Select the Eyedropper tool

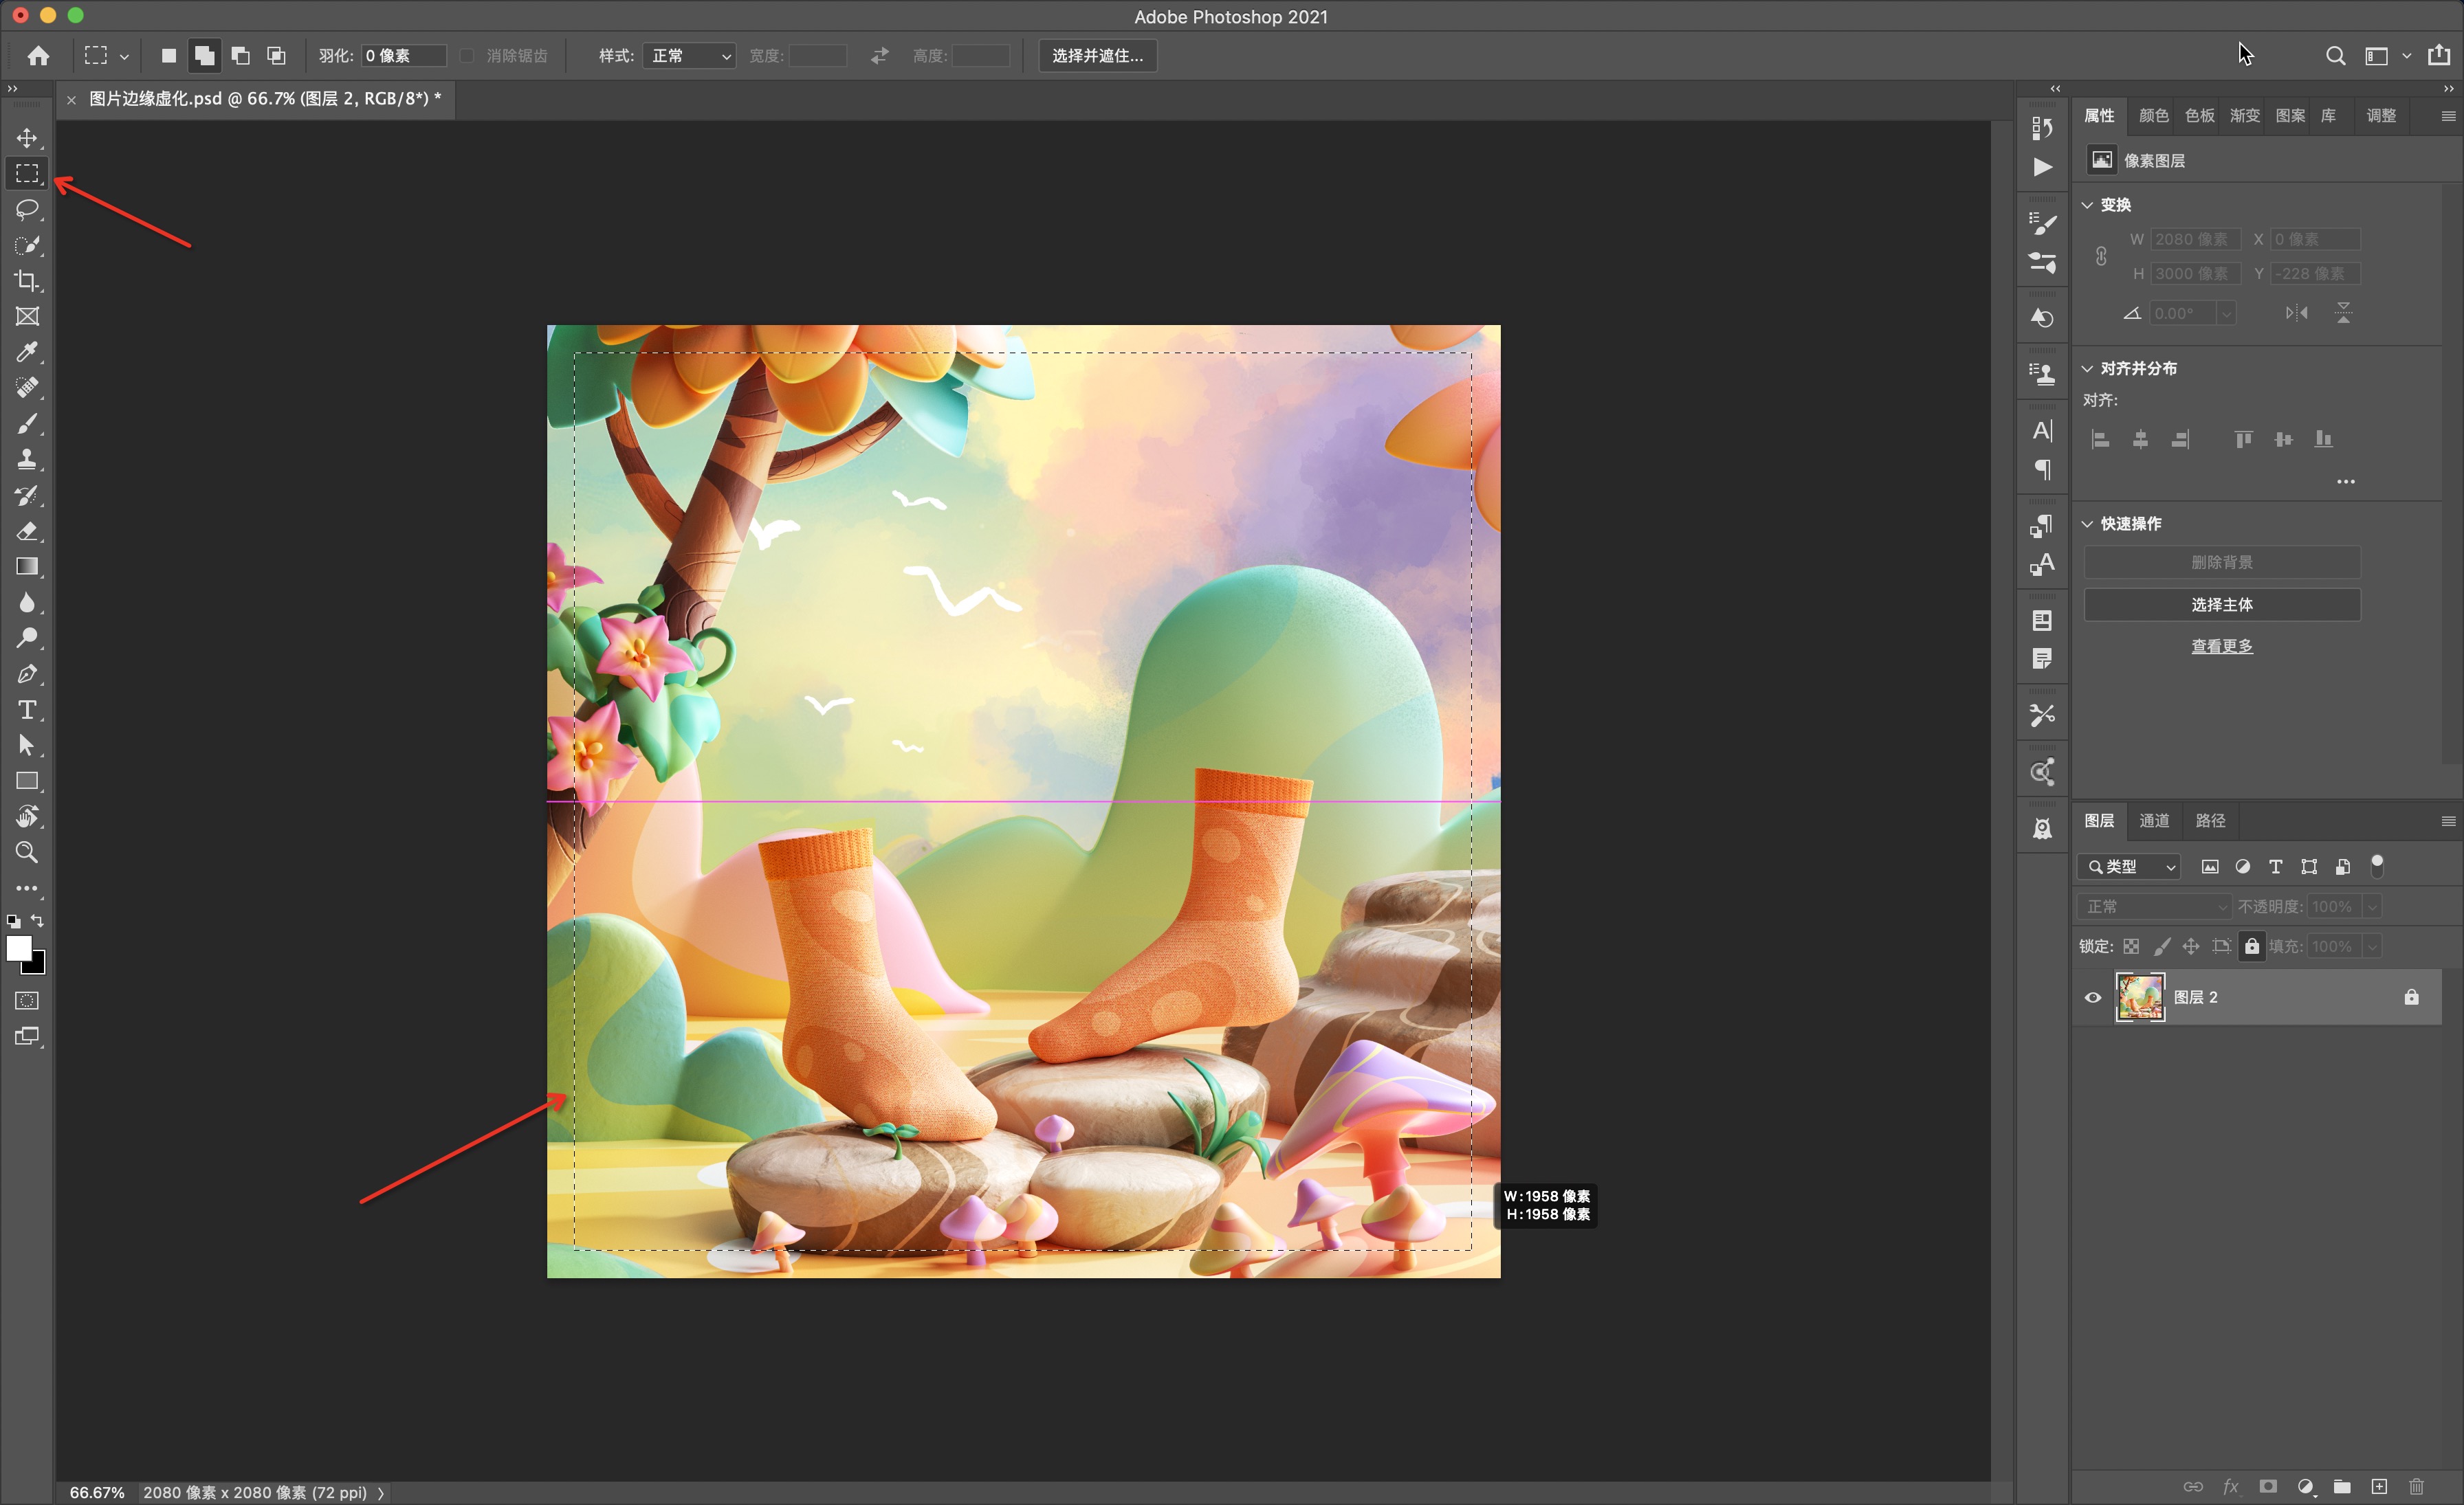27,352
